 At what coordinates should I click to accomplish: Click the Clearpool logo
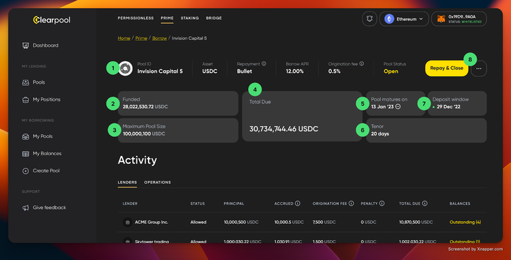(x=52, y=20)
